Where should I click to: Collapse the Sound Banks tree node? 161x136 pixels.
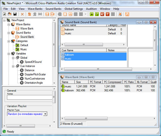9,33
